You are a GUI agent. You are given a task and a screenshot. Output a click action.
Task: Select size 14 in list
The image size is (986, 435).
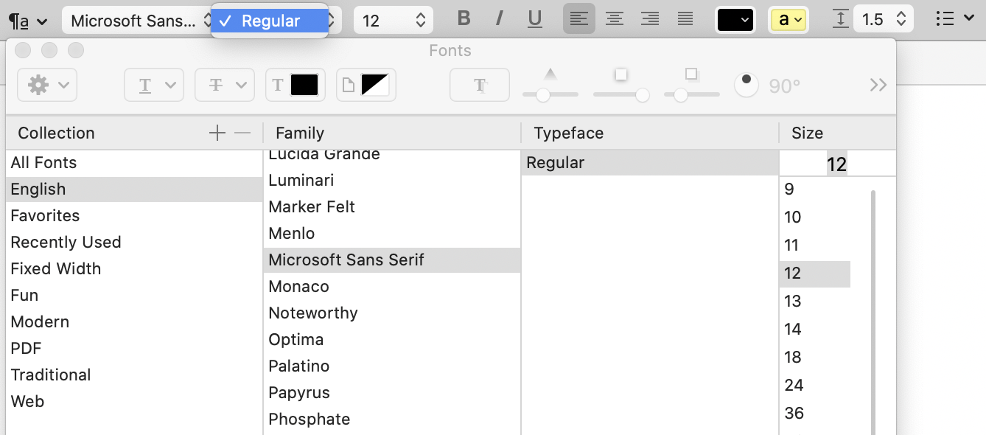[815, 330]
